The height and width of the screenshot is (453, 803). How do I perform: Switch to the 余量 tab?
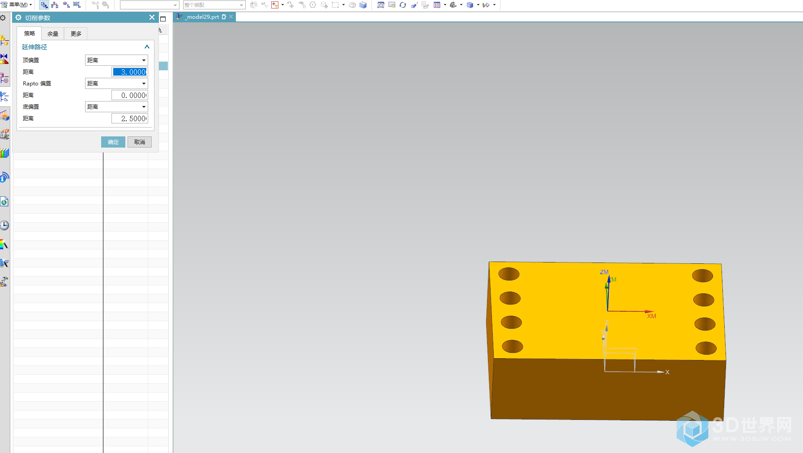(x=53, y=34)
